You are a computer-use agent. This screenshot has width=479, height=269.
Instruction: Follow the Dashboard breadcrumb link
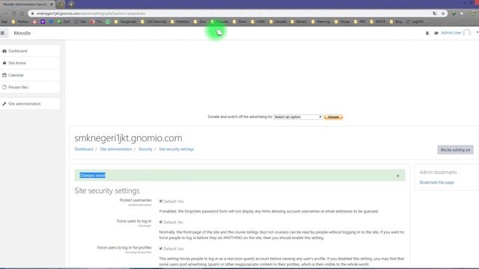pos(84,149)
